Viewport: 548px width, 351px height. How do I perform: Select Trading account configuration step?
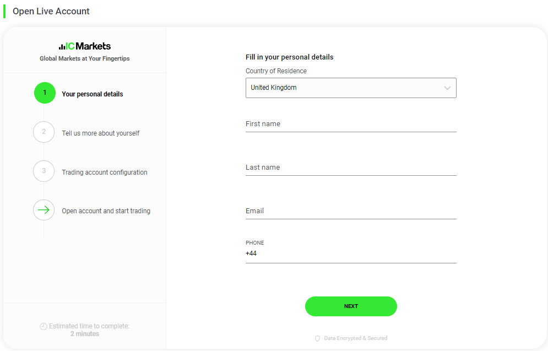(x=105, y=172)
